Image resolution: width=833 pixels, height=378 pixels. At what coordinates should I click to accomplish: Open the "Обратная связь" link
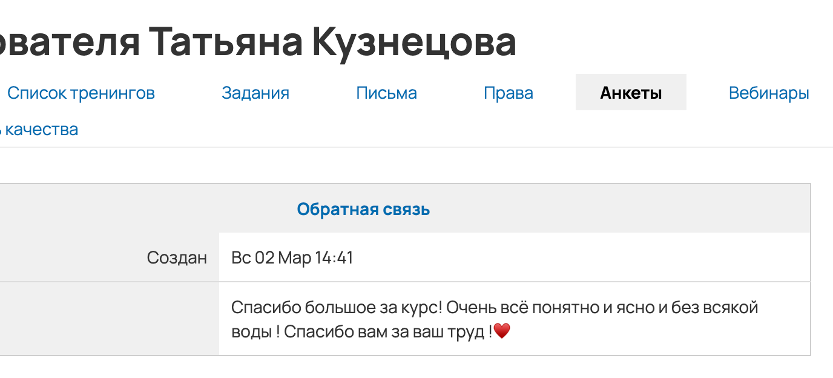(363, 208)
